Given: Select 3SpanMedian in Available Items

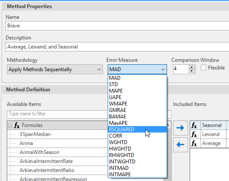Looking at the screenshot, I should (x=35, y=134).
